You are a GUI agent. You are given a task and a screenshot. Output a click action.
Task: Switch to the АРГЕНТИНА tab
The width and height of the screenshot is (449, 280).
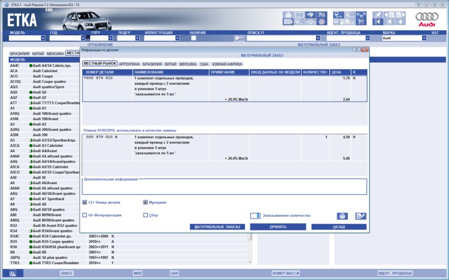(129, 64)
